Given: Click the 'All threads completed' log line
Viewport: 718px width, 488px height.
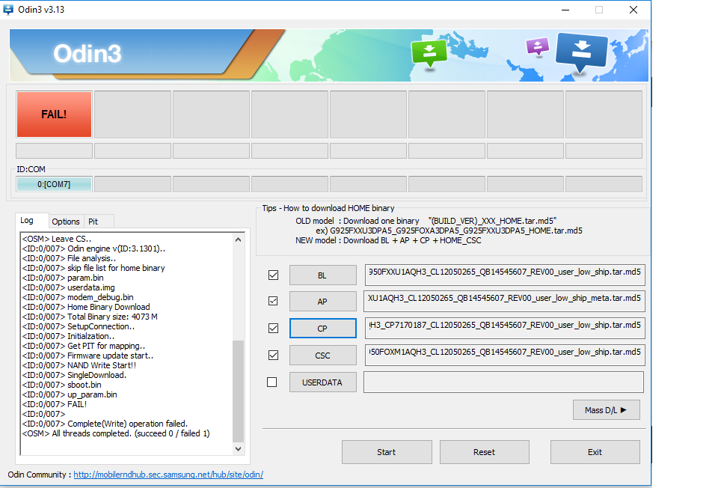Looking at the screenshot, I should point(116,433).
